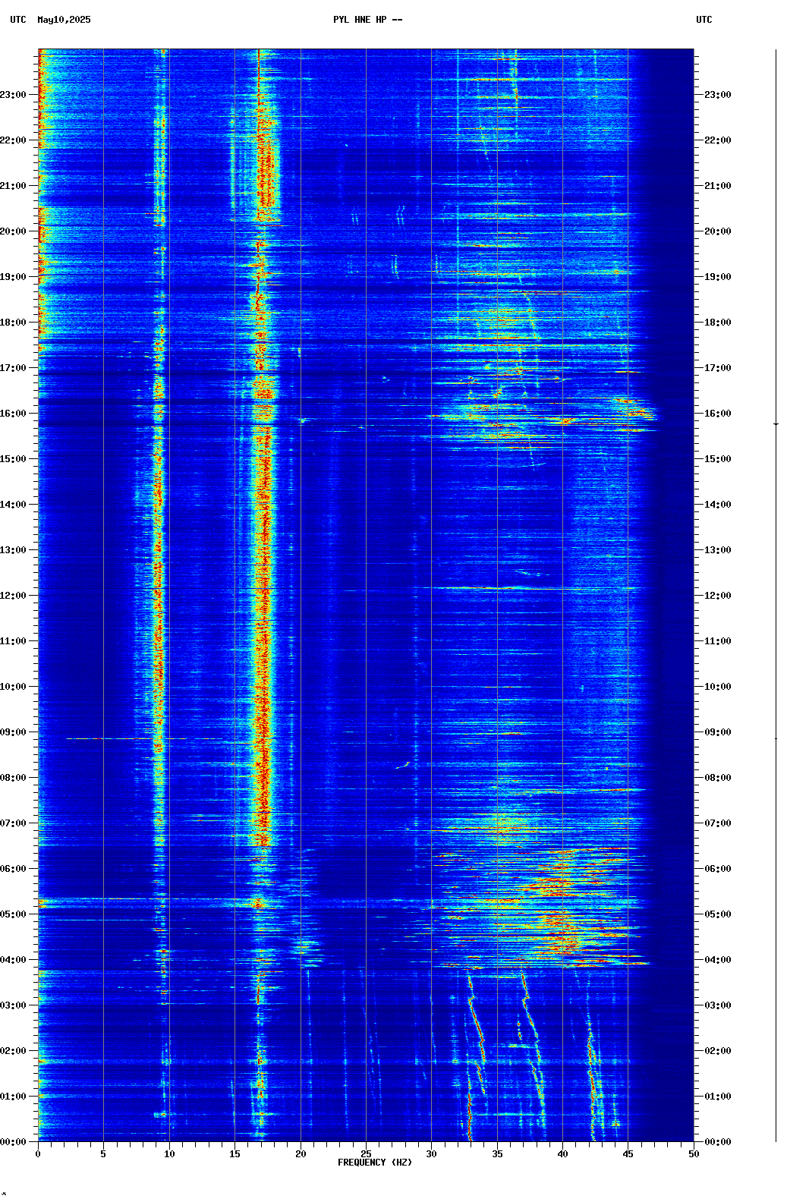Click '22:00' on the right time axis
This screenshot has width=809, height=1202.
point(718,140)
